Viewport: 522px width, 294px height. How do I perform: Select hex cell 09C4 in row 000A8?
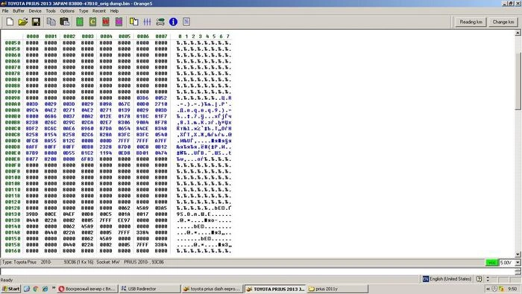32,110
